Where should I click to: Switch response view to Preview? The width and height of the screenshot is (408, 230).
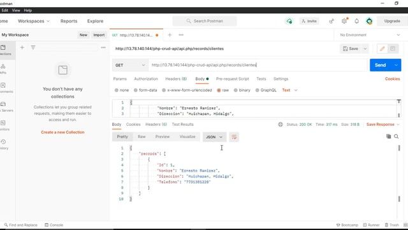pyautogui.click(x=163, y=137)
